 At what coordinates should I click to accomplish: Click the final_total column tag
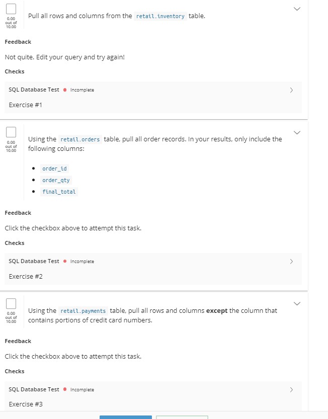click(x=59, y=192)
